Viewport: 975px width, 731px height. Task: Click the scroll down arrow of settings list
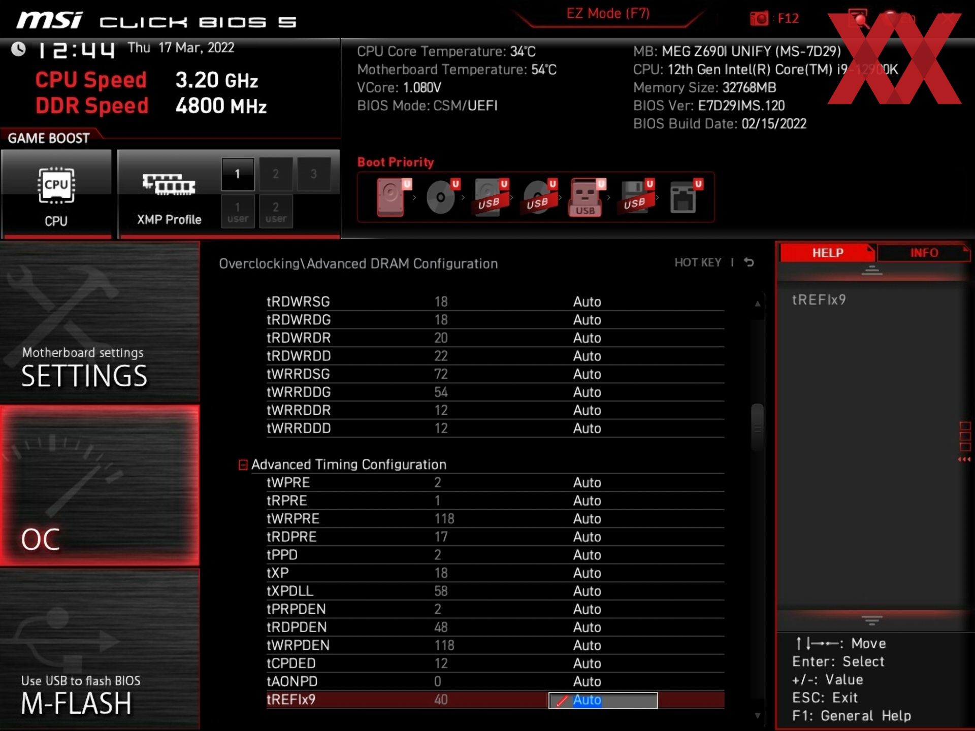tap(757, 716)
